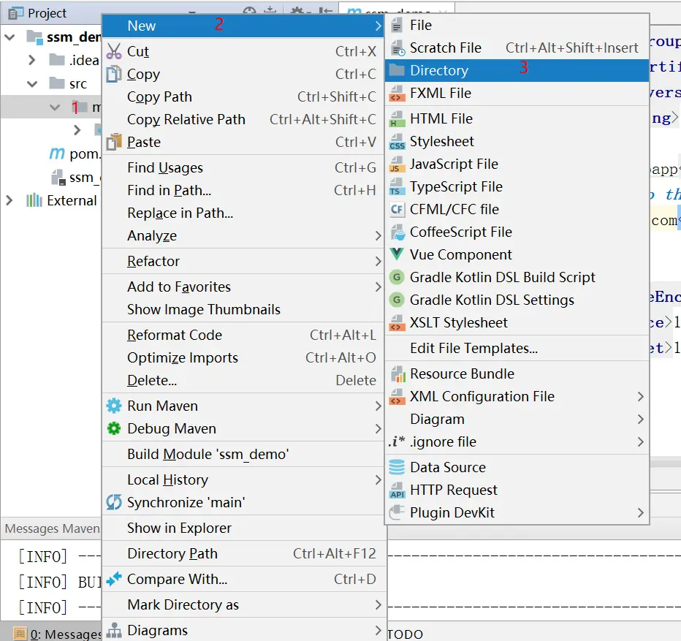Click the Resource Bundle chart icon
Image resolution: width=681 pixels, height=641 pixels.
coord(397,374)
